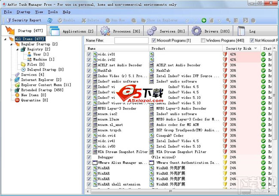The height and width of the screenshot is (196, 279).
Task: Open the View menu
Action: [x=39, y=12]
